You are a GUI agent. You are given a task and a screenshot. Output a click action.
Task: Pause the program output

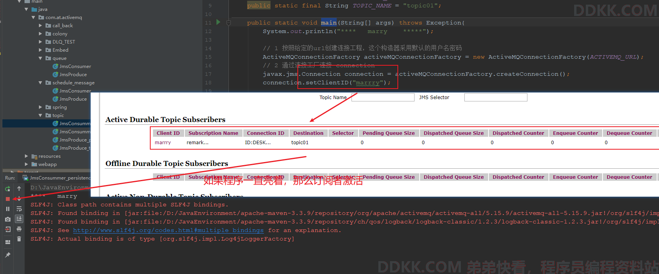(x=7, y=209)
